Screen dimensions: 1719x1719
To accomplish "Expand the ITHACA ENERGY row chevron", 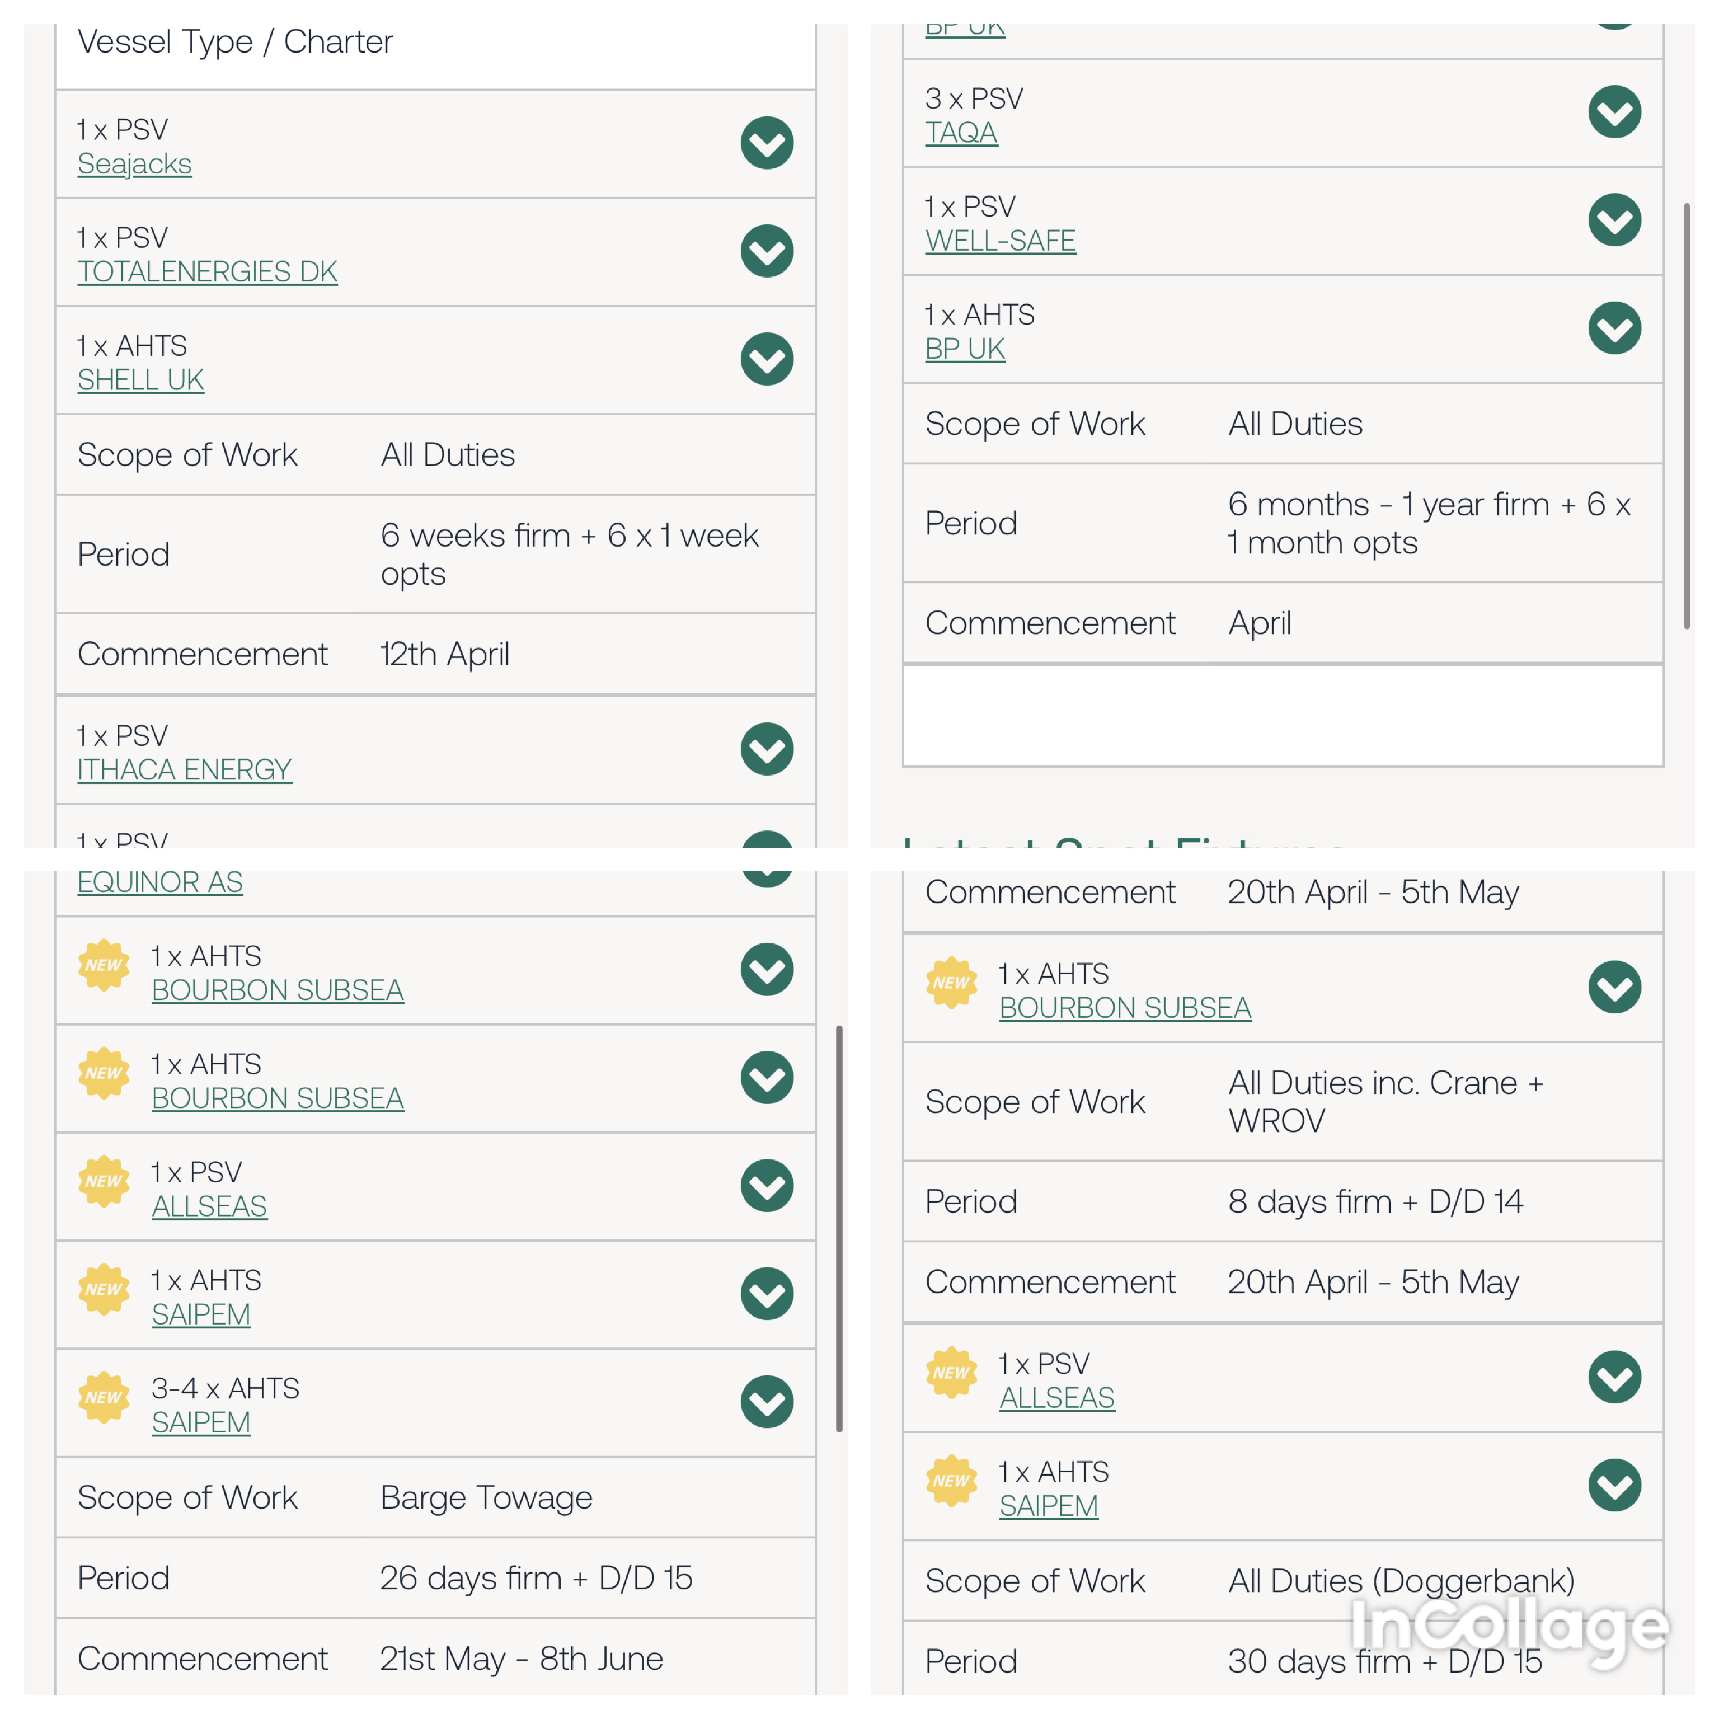I will click(x=767, y=749).
